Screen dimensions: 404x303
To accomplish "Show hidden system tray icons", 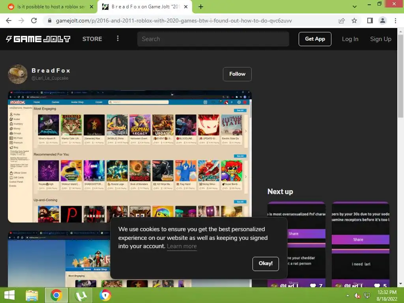I will [x=348, y=296].
